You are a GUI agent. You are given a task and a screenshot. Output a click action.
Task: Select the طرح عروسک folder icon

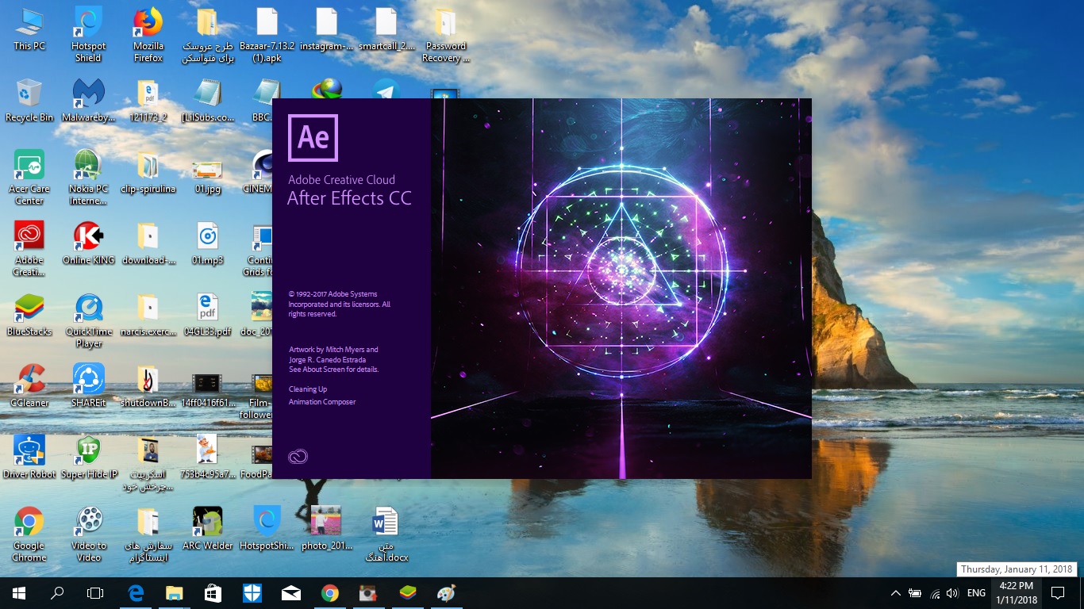click(207, 35)
